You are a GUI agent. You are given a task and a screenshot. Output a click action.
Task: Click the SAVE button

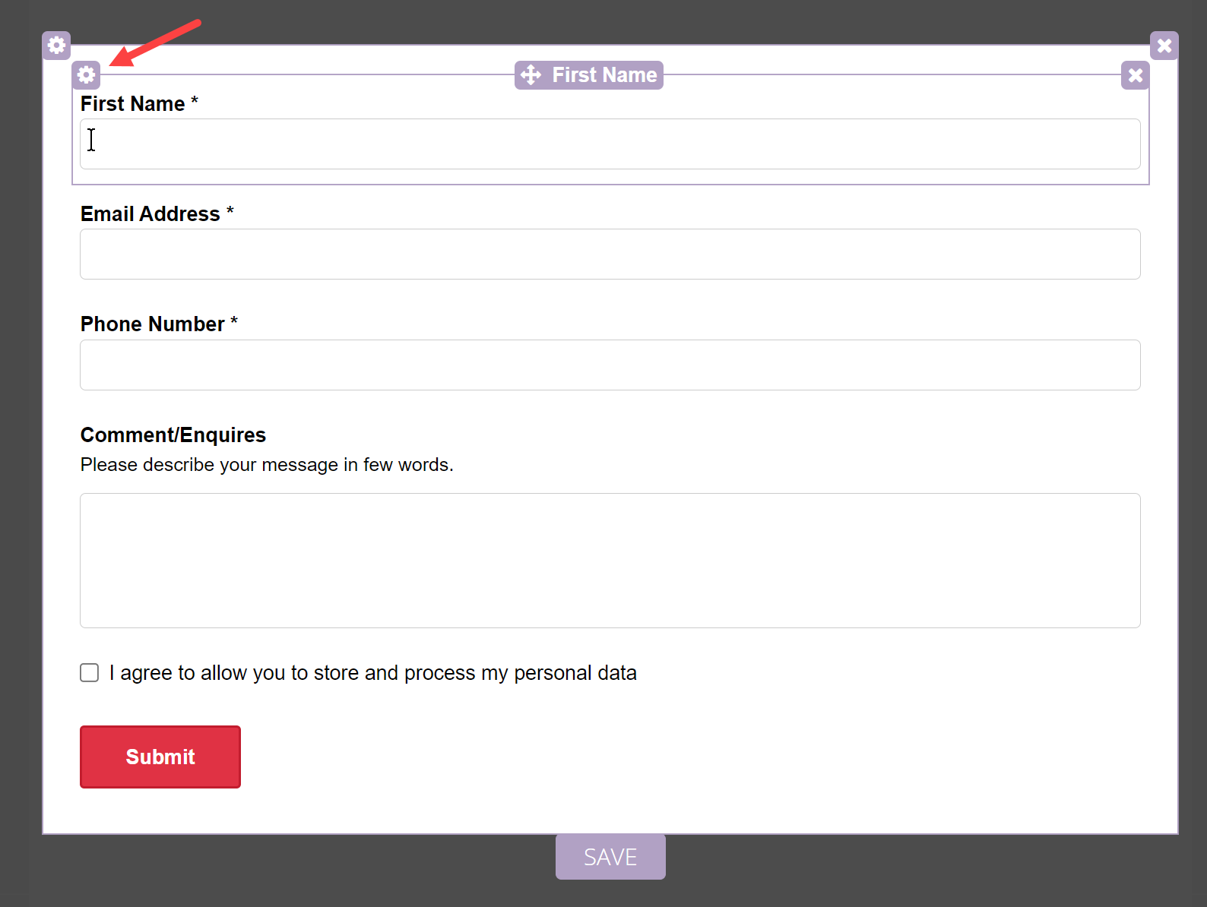click(610, 857)
